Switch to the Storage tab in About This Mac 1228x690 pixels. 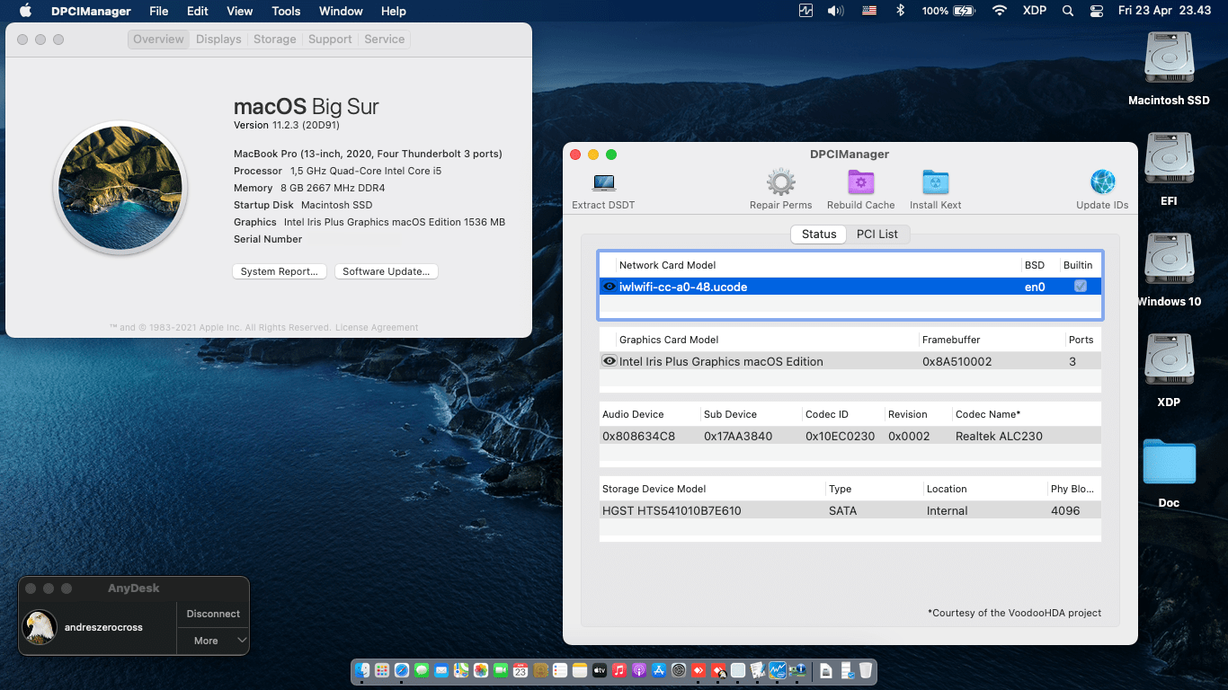pos(274,40)
